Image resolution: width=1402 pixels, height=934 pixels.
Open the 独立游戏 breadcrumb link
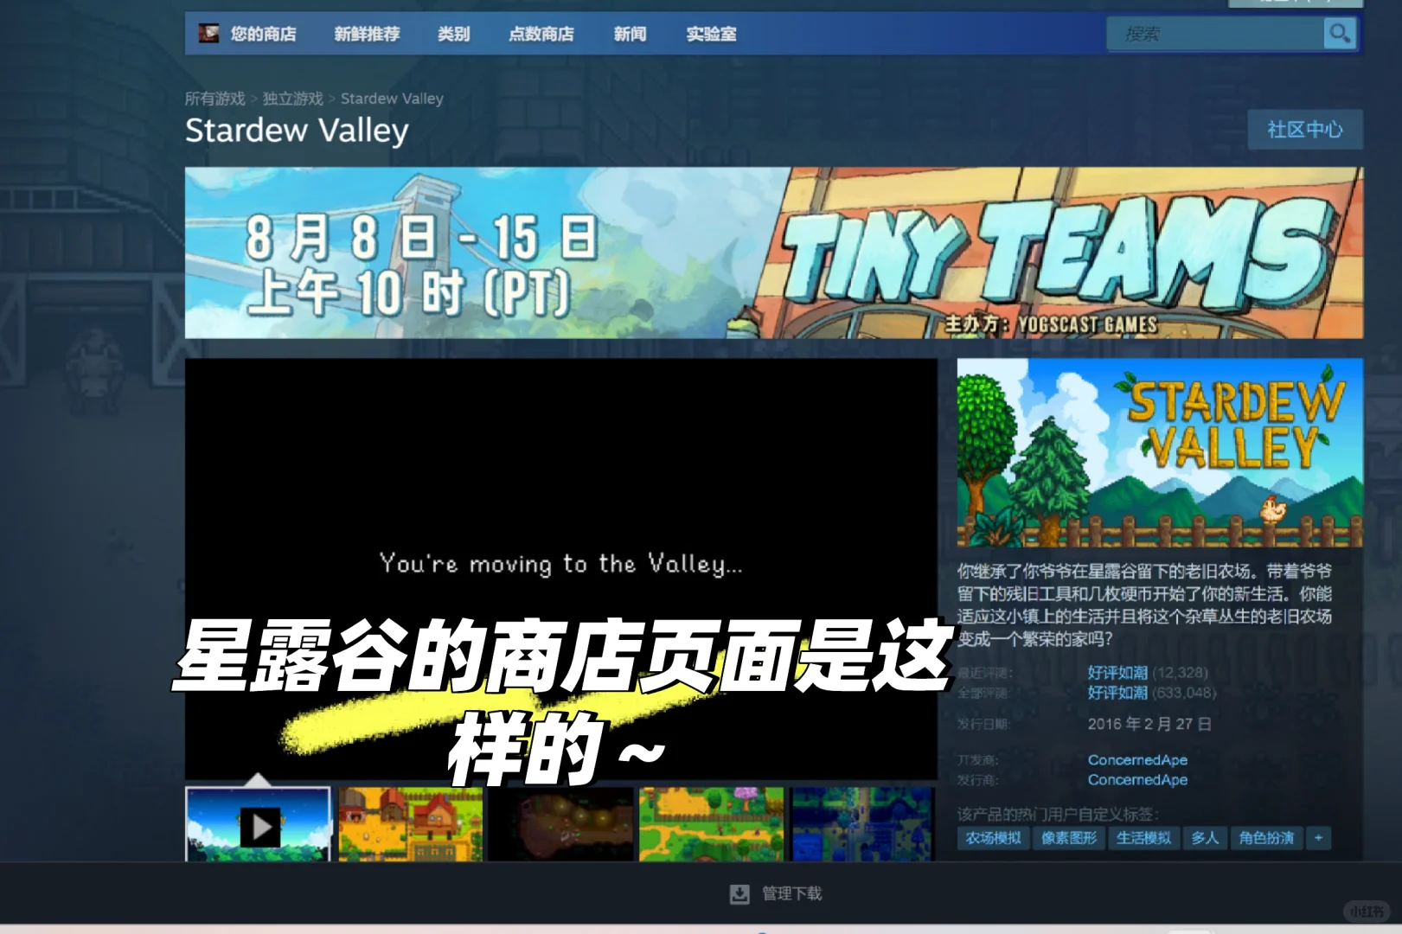[x=292, y=98]
